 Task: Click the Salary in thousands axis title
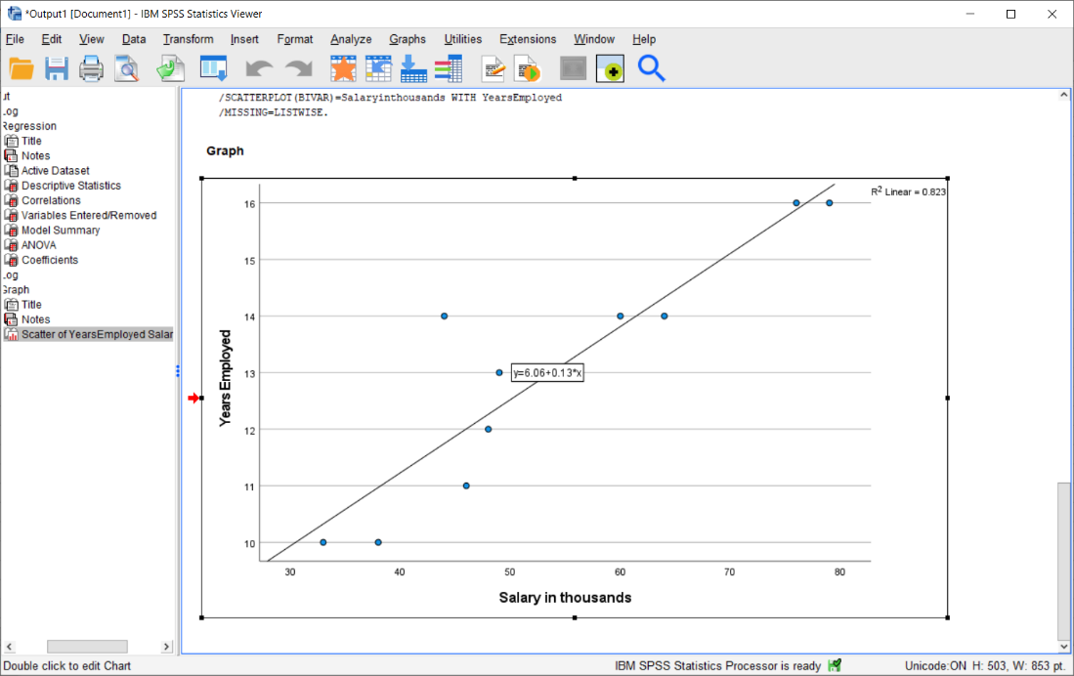click(565, 598)
